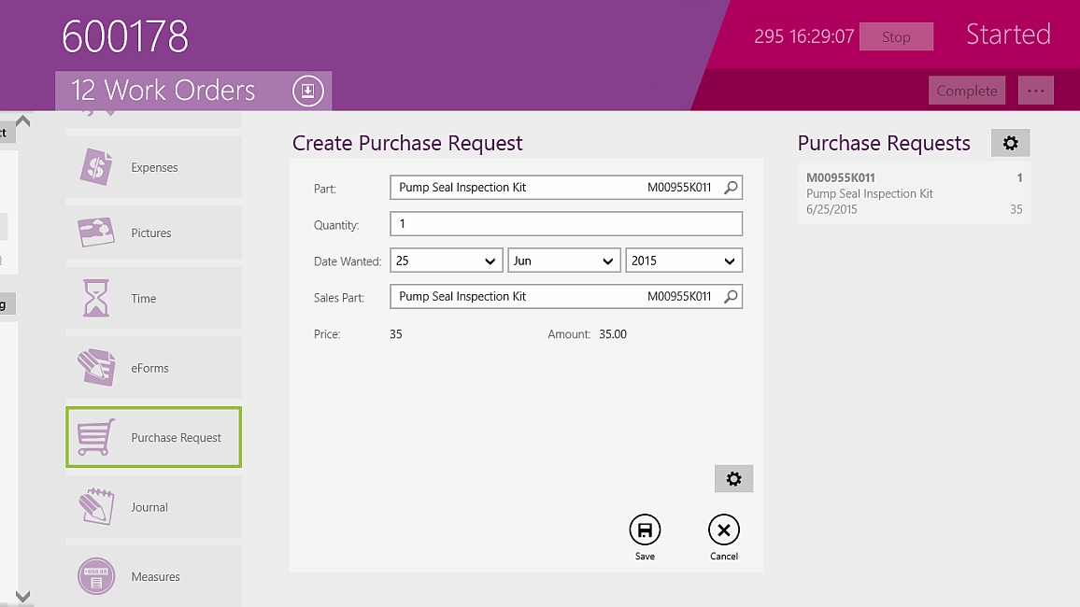Viewport: 1080px width, 607px height.
Task: Expand the month dropdown showing Jun
Action: [x=564, y=261]
